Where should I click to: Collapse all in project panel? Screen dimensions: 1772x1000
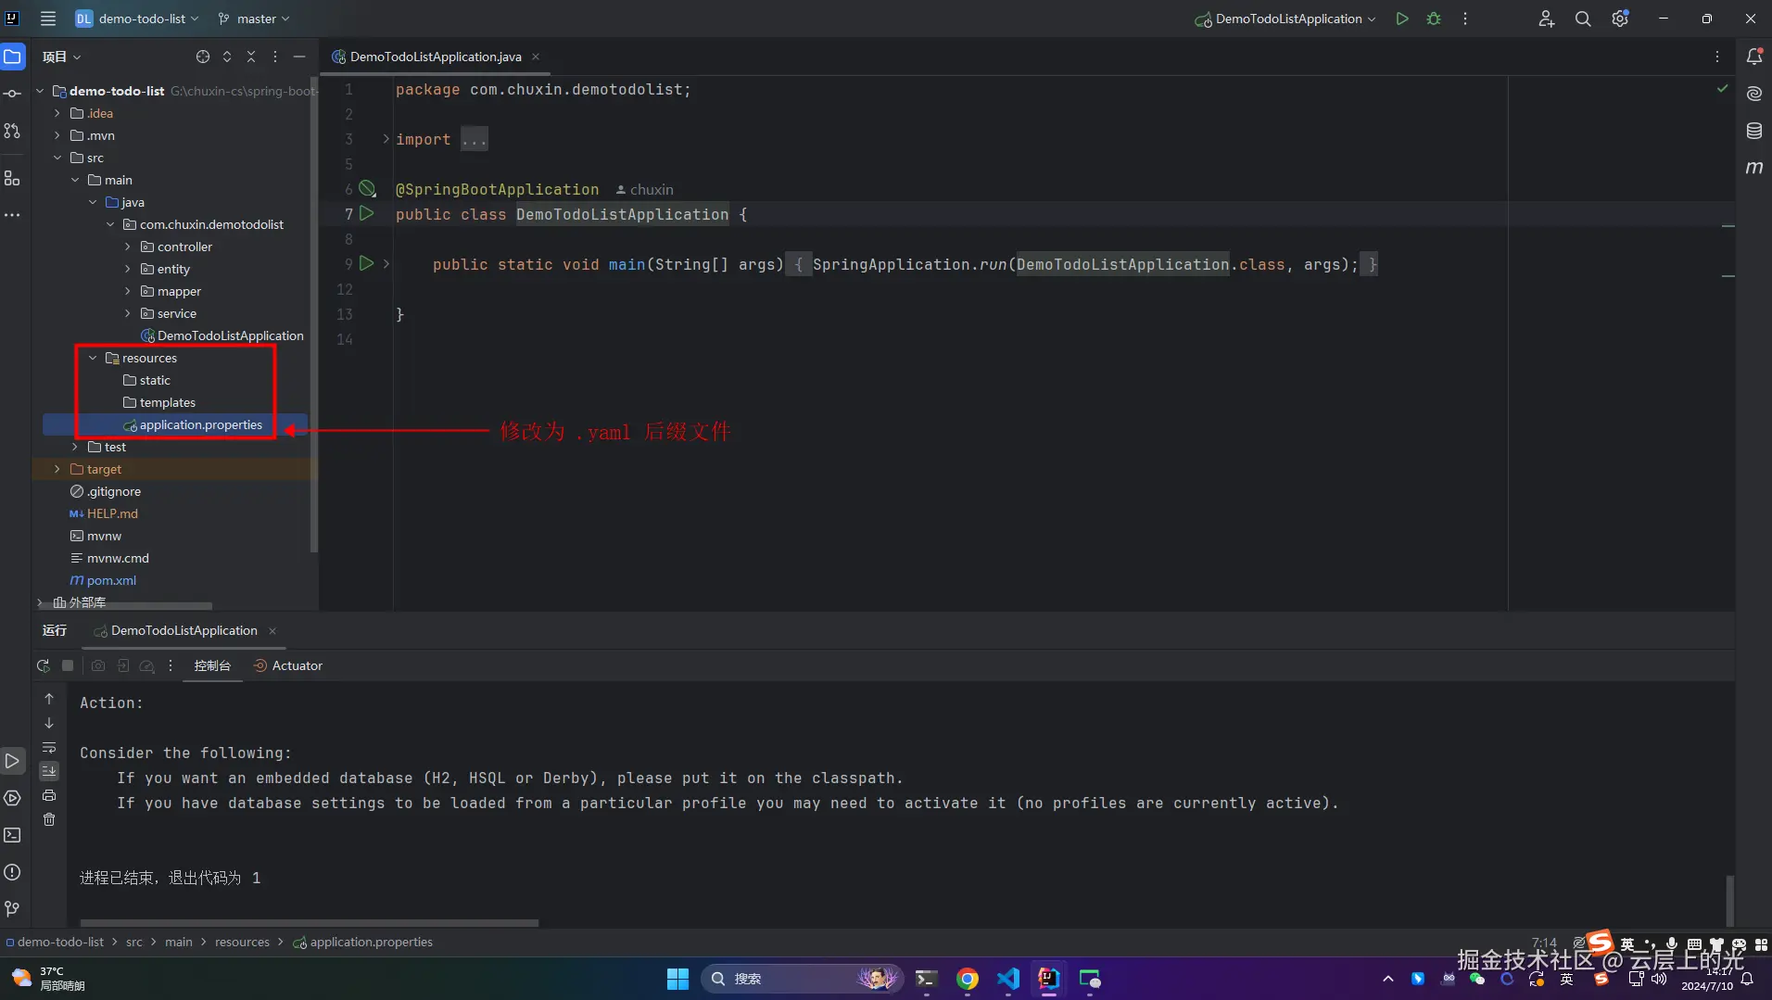pos(251,57)
